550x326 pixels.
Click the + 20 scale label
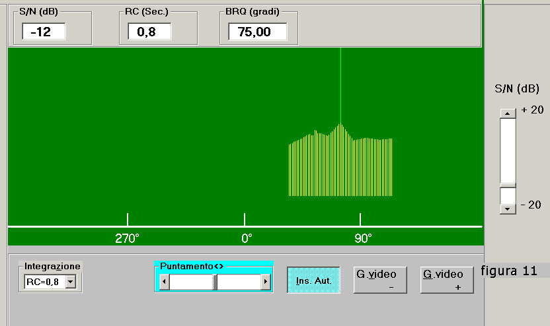532,110
